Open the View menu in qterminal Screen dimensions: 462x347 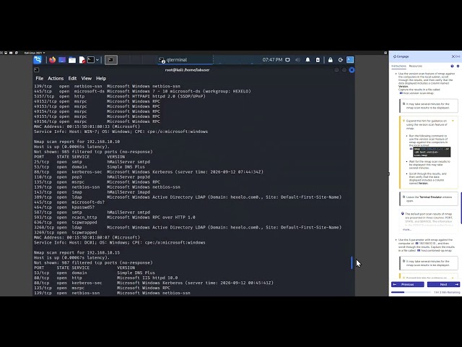tap(87, 79)
